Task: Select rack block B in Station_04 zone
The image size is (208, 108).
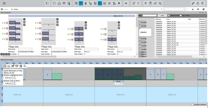Action: pos(108,75)
